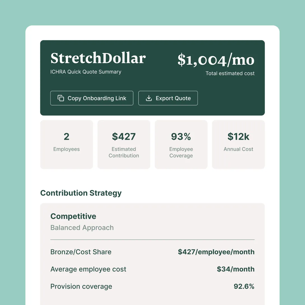The width and height of the screenshot is (305, 305).
Task: Click the Average employee cost row
Action: pos(88,269)
